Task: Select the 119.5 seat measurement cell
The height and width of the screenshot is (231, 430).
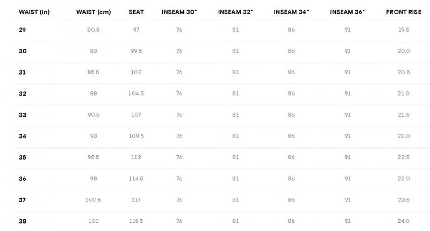Action: pyautogui.click(x=136, y=221)
